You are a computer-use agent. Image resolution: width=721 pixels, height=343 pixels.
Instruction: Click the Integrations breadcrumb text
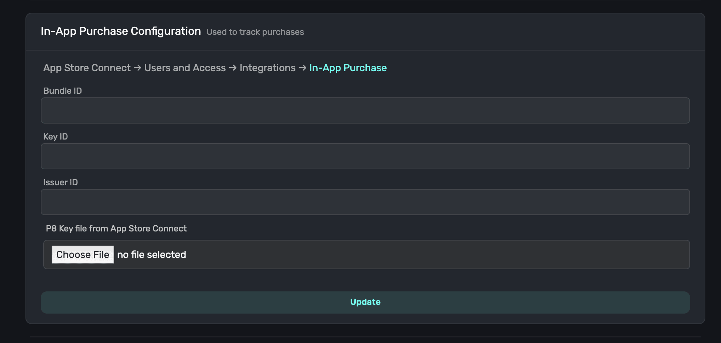pyautogui.click(x=267, y=68)
